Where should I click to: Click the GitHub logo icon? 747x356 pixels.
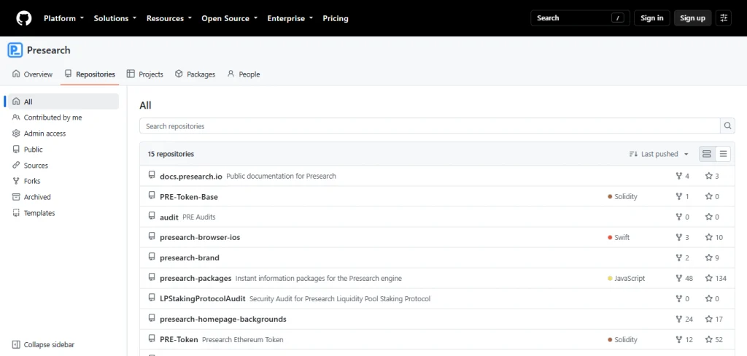(24, 18)
